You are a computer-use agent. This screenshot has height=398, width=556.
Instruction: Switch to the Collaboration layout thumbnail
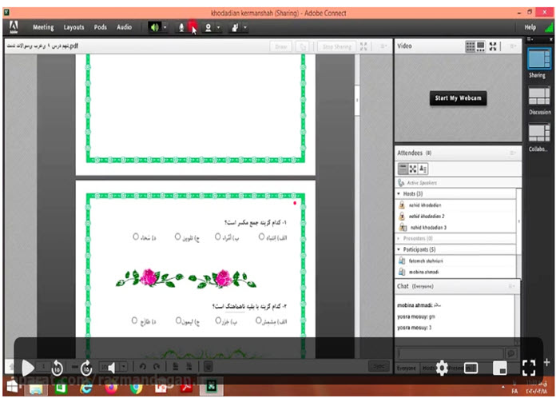(539, 133)
